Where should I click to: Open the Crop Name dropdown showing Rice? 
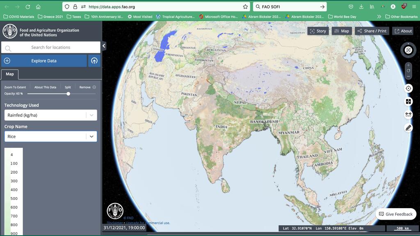[x=50, y=136]
